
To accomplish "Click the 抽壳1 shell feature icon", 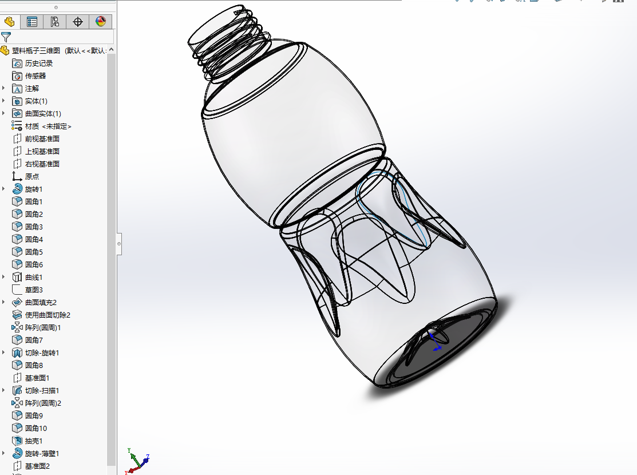I will click(17, 441).
